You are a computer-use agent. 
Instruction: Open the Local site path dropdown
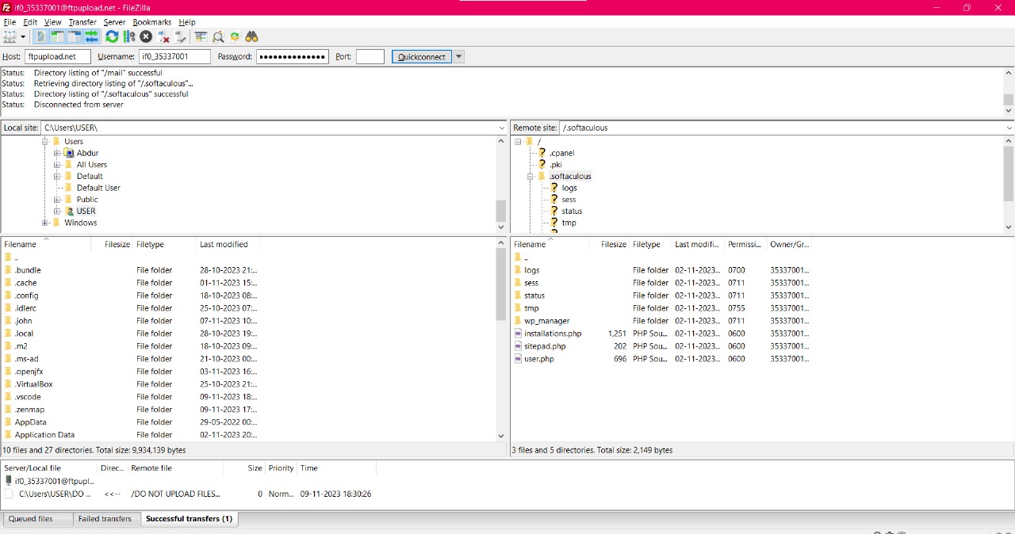tap(501, 128)
